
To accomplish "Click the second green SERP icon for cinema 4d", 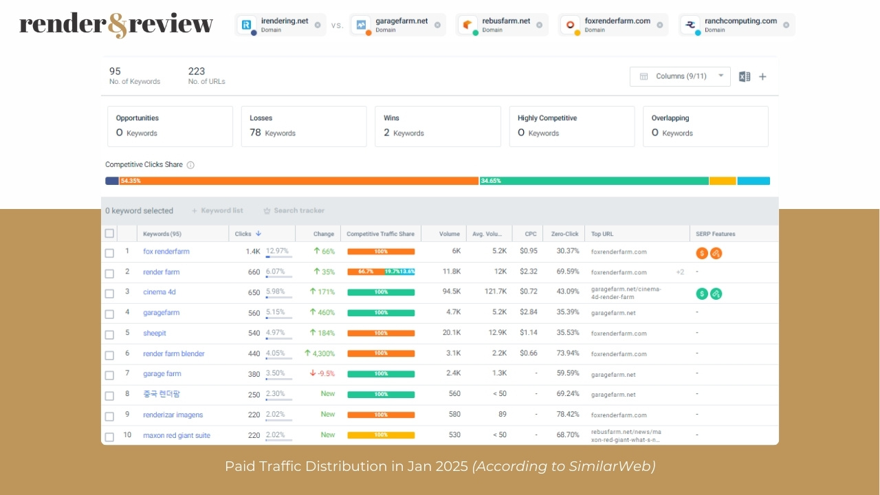I will point(716,294).
